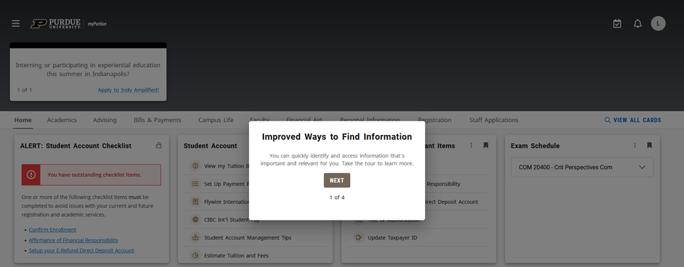Click the lock icon on Student Account Checklist card
This screenshot has width=684, height=267.
[158, 146]
